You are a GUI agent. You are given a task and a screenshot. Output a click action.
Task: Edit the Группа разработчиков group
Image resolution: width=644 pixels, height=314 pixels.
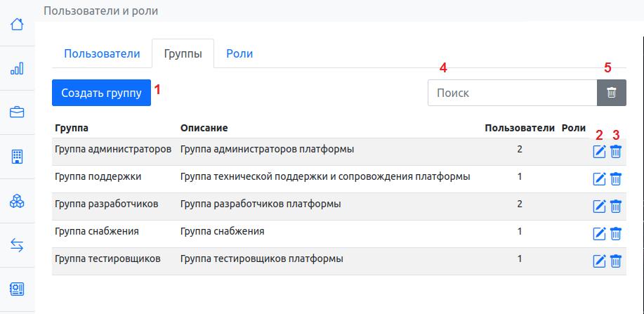click(600, 207)
